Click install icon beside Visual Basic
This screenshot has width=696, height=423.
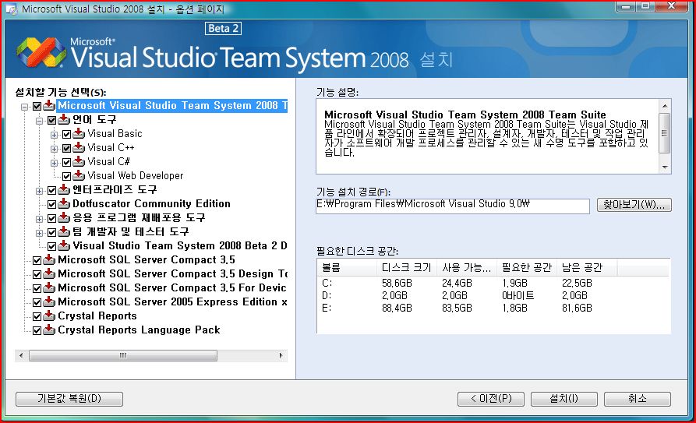(79, 134)
